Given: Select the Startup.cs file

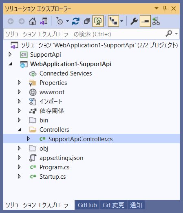Looking at the screenshot, I should [53, 177].
